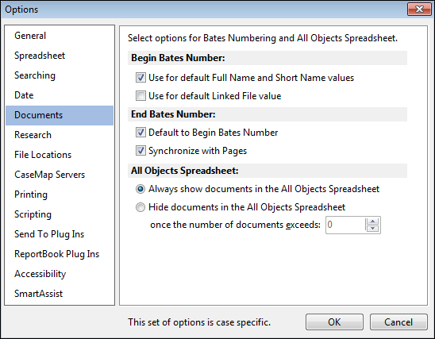
Task: Toggle Default to Begin Bates Number checkbox
Action: [141, 133]
